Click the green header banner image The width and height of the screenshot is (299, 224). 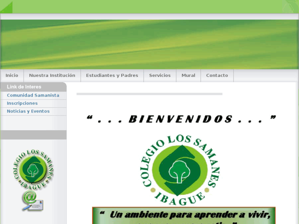coord(149,44)
